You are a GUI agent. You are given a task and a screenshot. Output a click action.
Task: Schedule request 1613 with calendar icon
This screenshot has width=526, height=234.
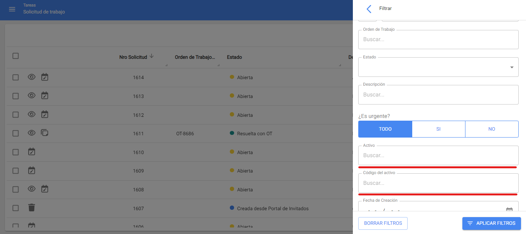click(45, 96)
